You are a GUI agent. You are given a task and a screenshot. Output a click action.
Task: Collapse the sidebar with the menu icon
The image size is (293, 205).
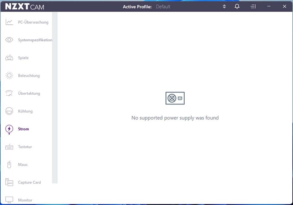point(253,7)
